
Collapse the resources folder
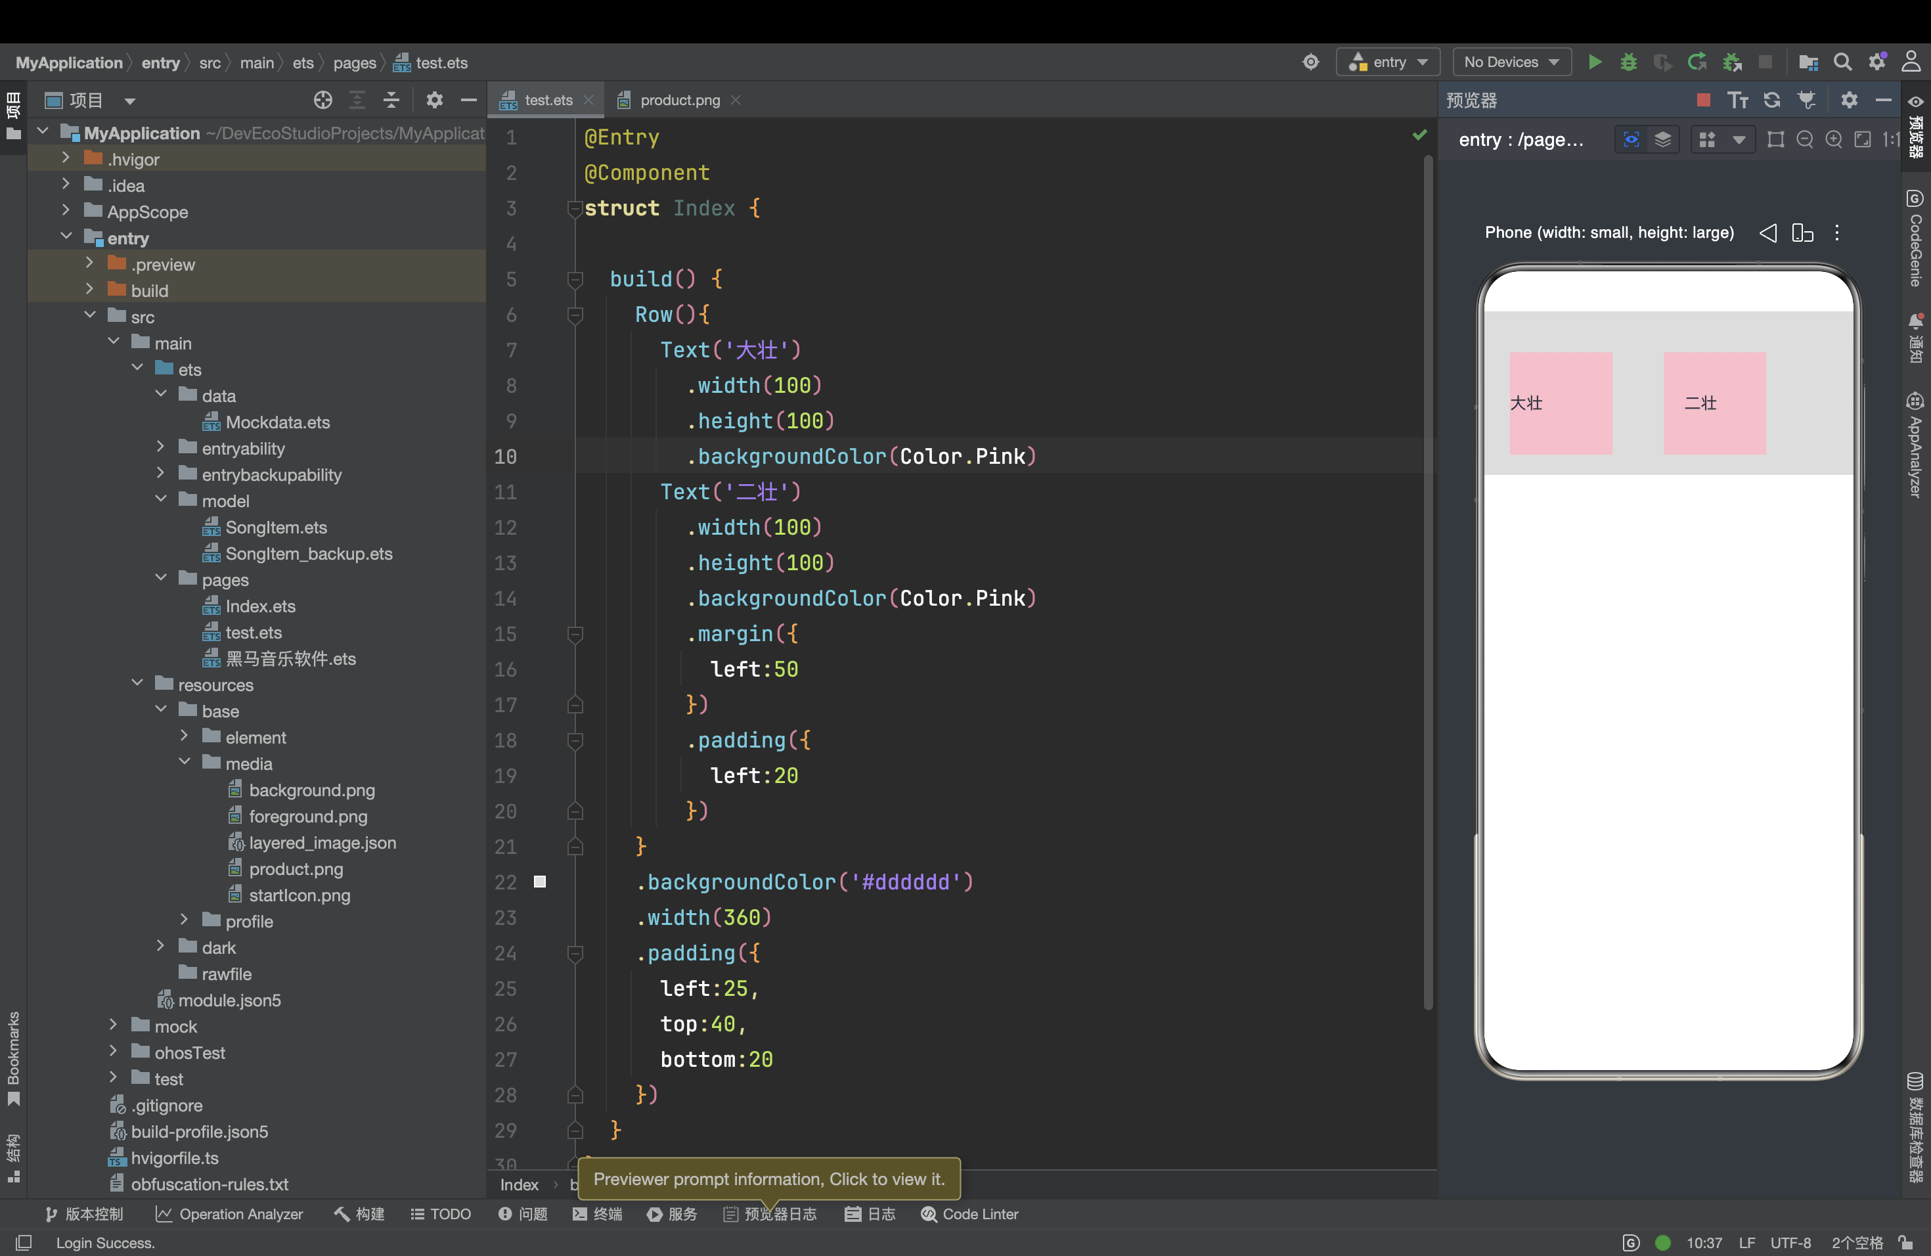point(137,684)
